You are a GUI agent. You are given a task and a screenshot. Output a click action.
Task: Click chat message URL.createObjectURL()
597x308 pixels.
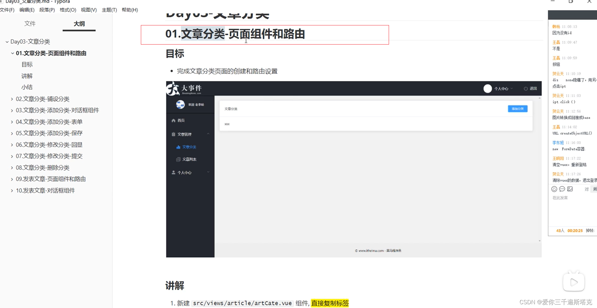click(x=572, y=133)
